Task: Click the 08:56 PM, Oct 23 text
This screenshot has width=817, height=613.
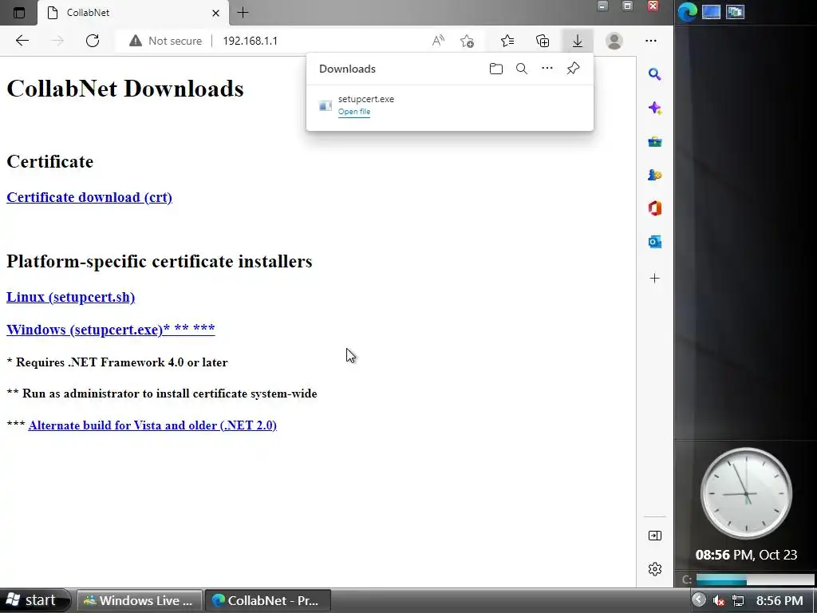Action: point(746,555)
